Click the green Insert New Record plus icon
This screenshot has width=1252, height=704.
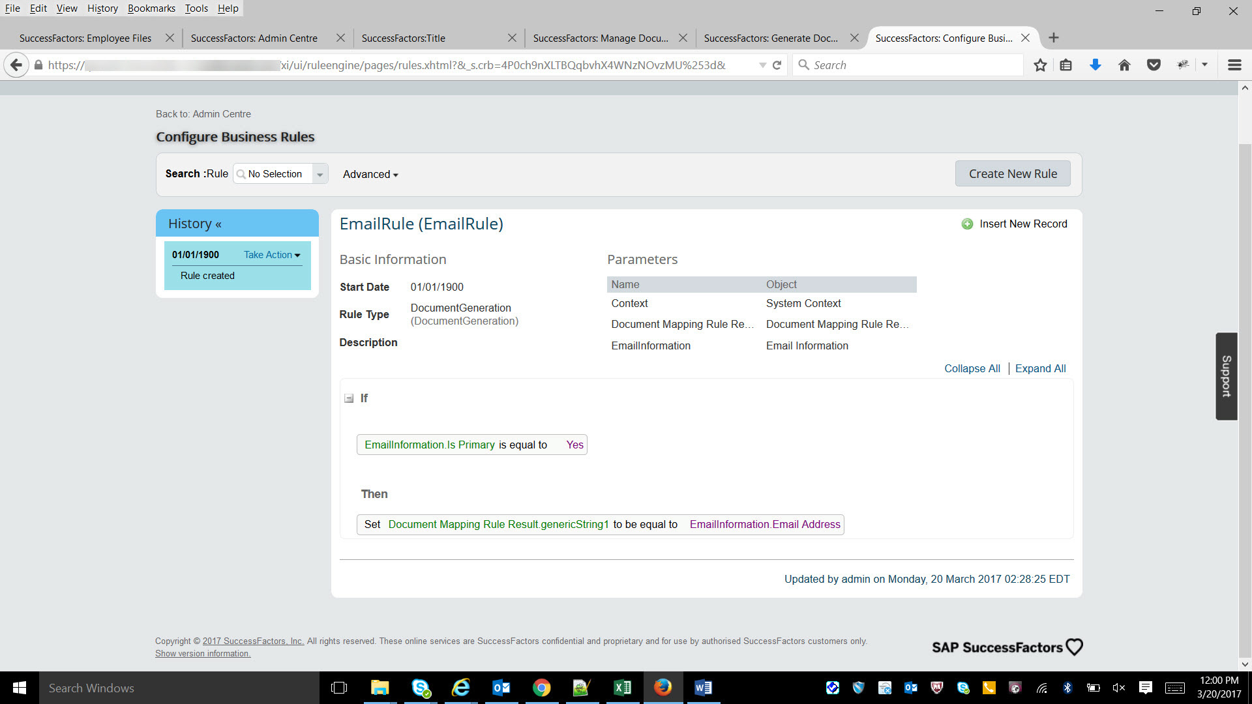click(967, 224)
